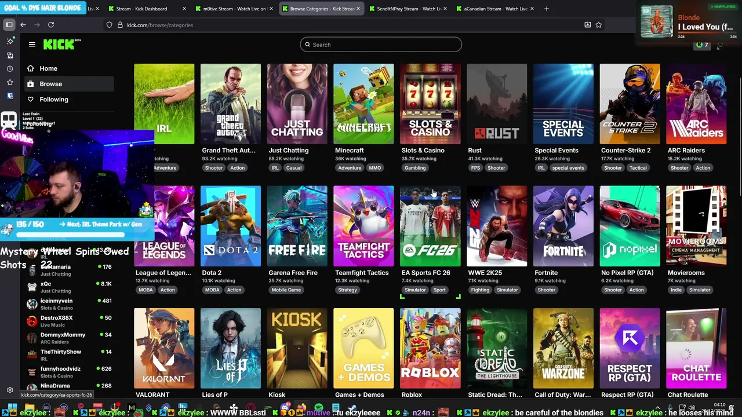
Task: Open tracking protection shield in address bar
Action: click(x=109, y=25)
